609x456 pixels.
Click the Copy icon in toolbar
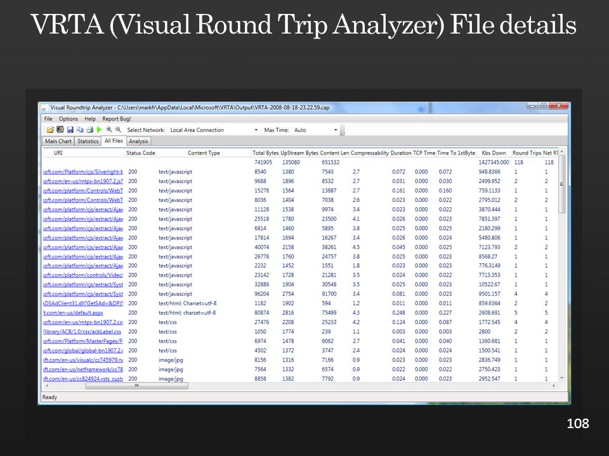(x=80, y=130)
